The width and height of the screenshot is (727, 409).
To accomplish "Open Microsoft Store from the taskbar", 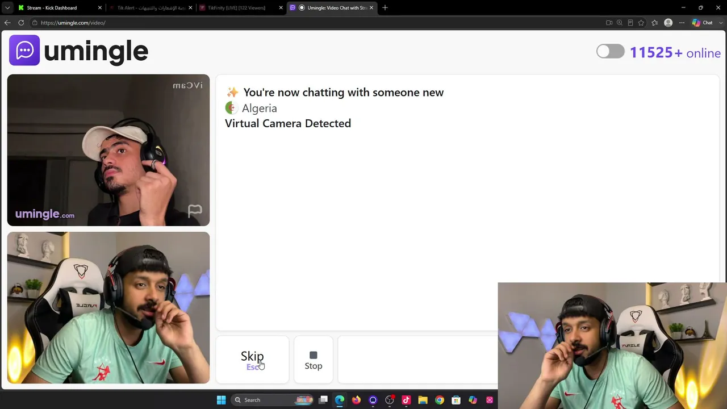I will coord(456,400).
